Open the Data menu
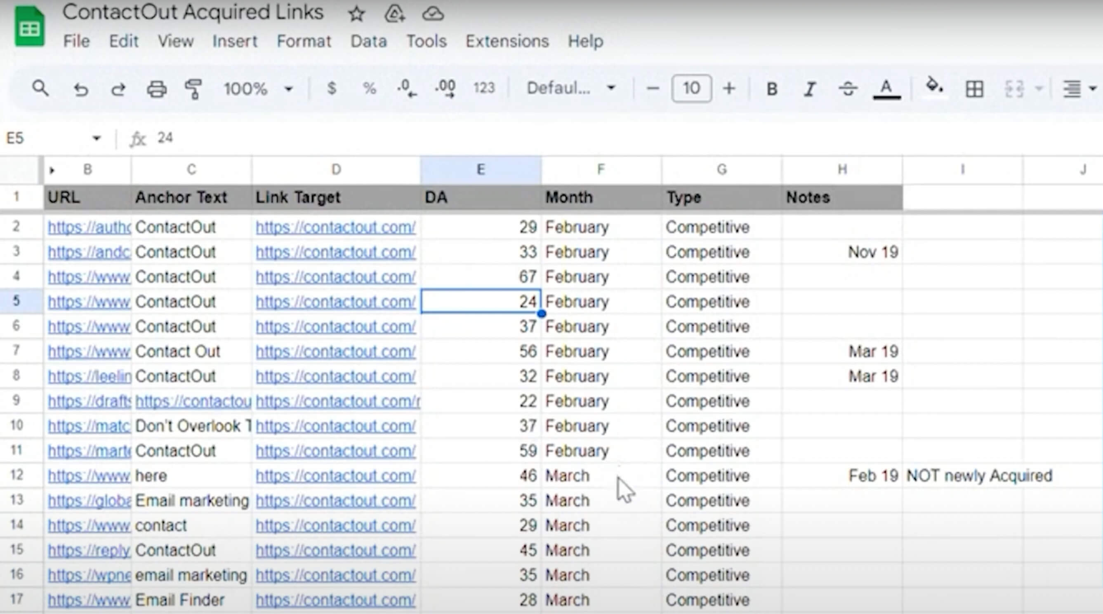 pos(369,42)
